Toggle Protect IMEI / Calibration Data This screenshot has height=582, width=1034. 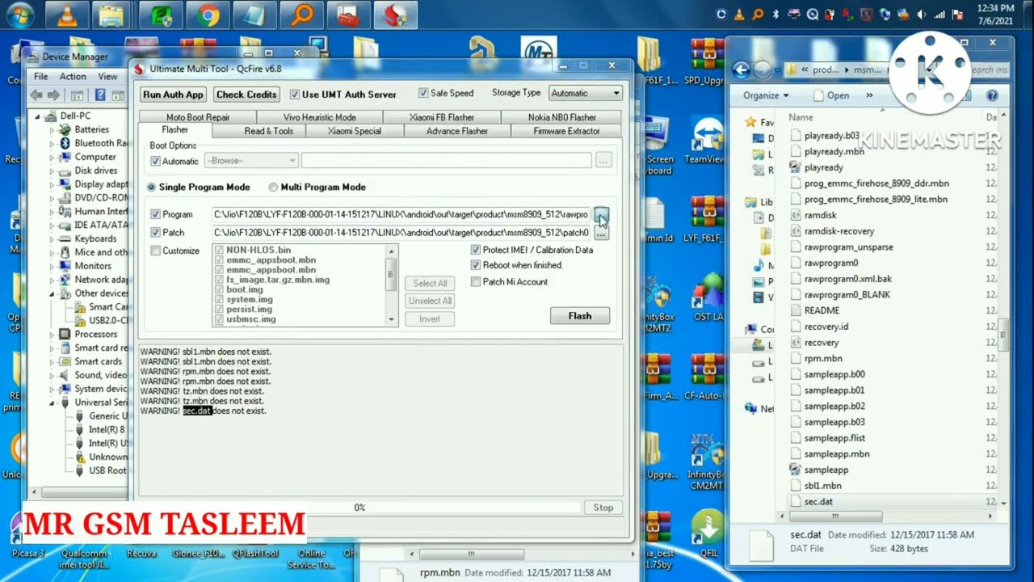pyautogui.click(x=476, y=250)
